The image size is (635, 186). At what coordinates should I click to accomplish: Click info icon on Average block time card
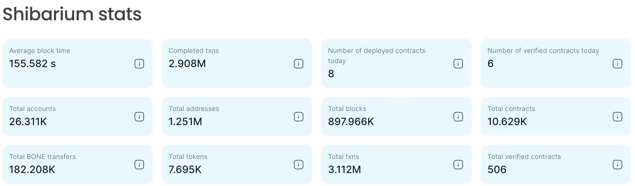(139, 64)
